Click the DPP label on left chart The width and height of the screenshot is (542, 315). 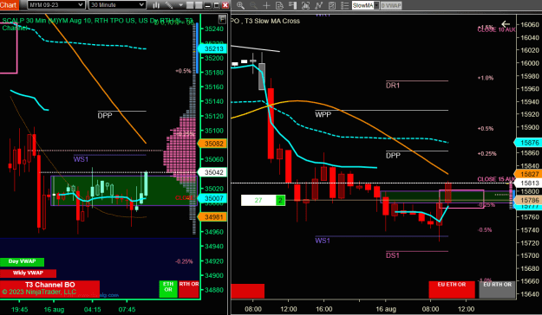tap(105, 116)
